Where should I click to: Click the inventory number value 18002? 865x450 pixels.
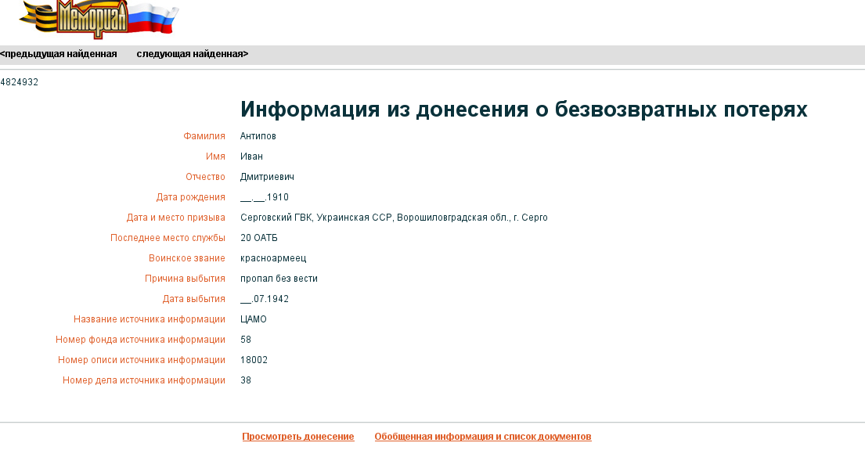254,360
